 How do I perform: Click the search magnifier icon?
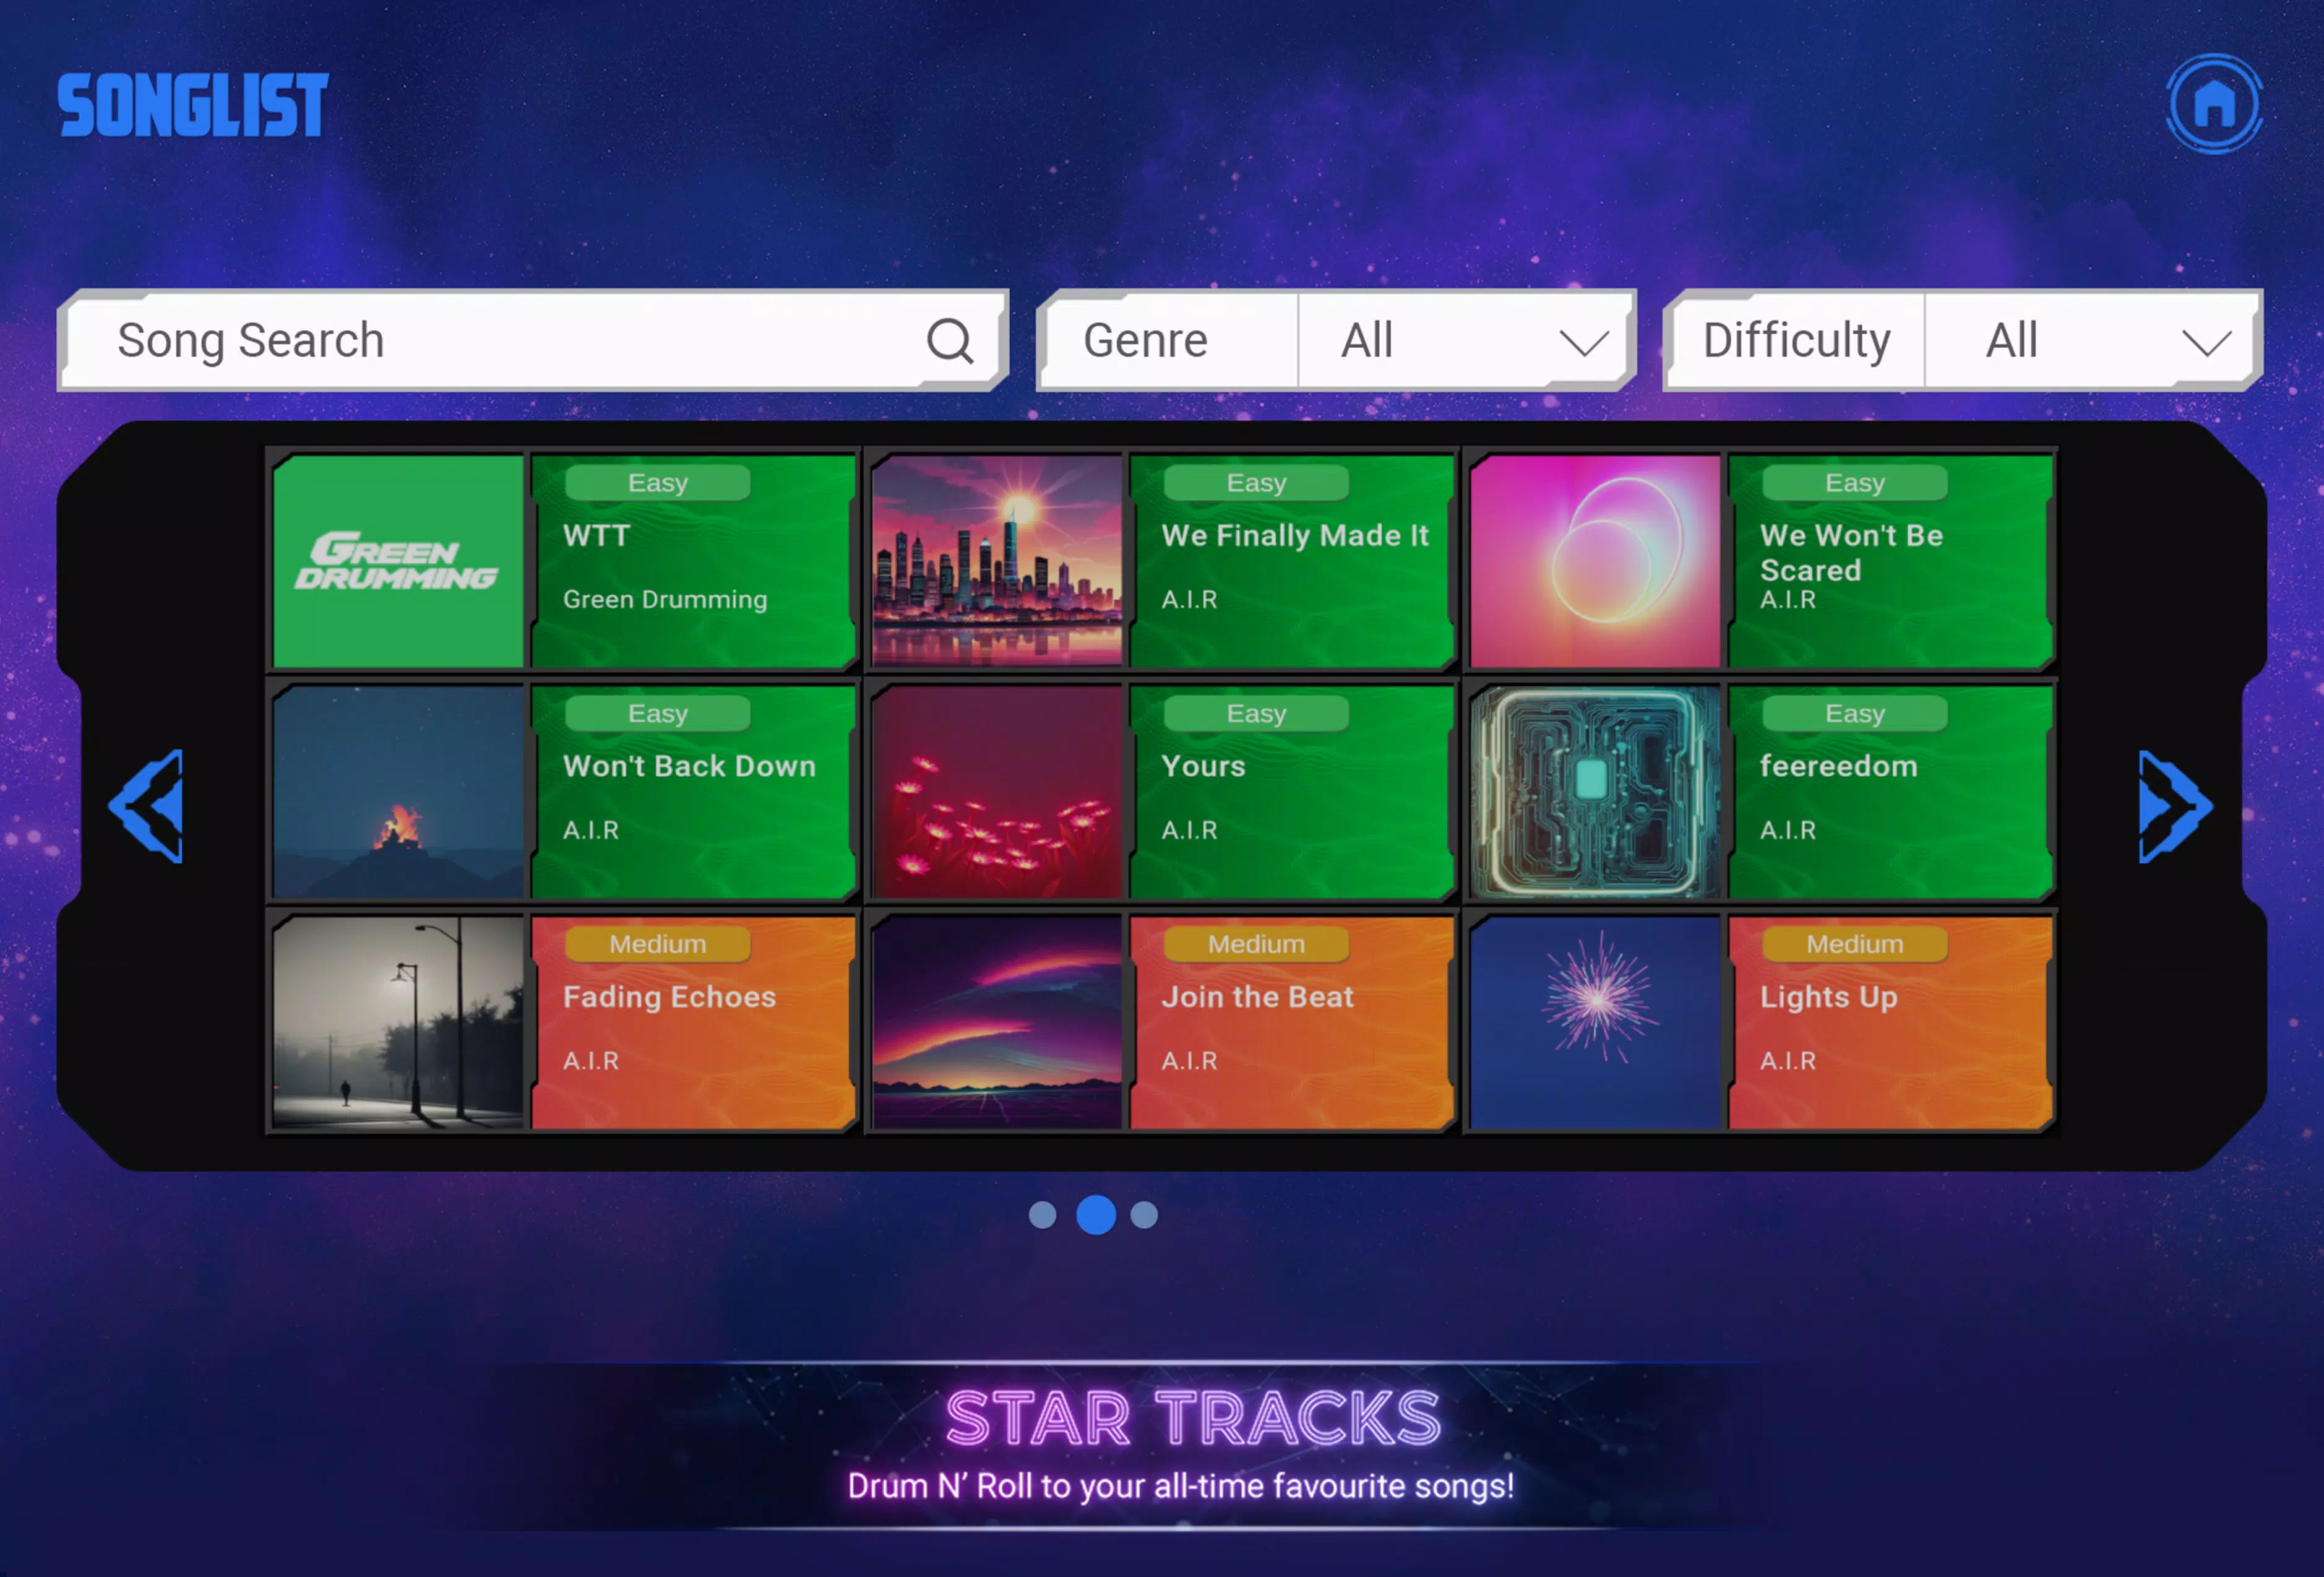(x=949, y=341)
